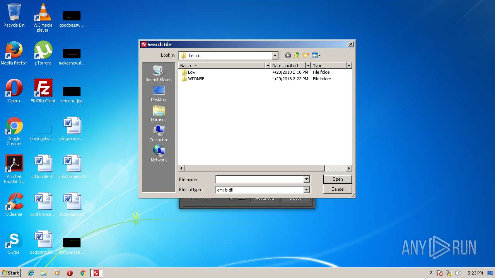Open ormenu.jpg image on desktop

coord(72,95)
